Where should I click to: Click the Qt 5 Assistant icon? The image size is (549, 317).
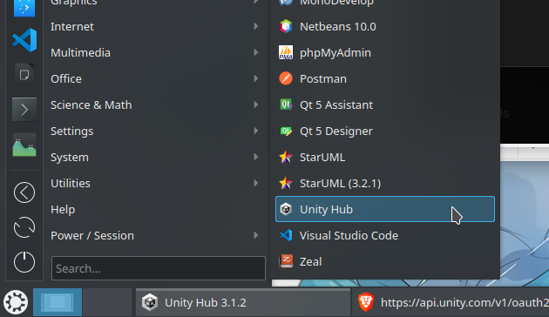[286, 105]
